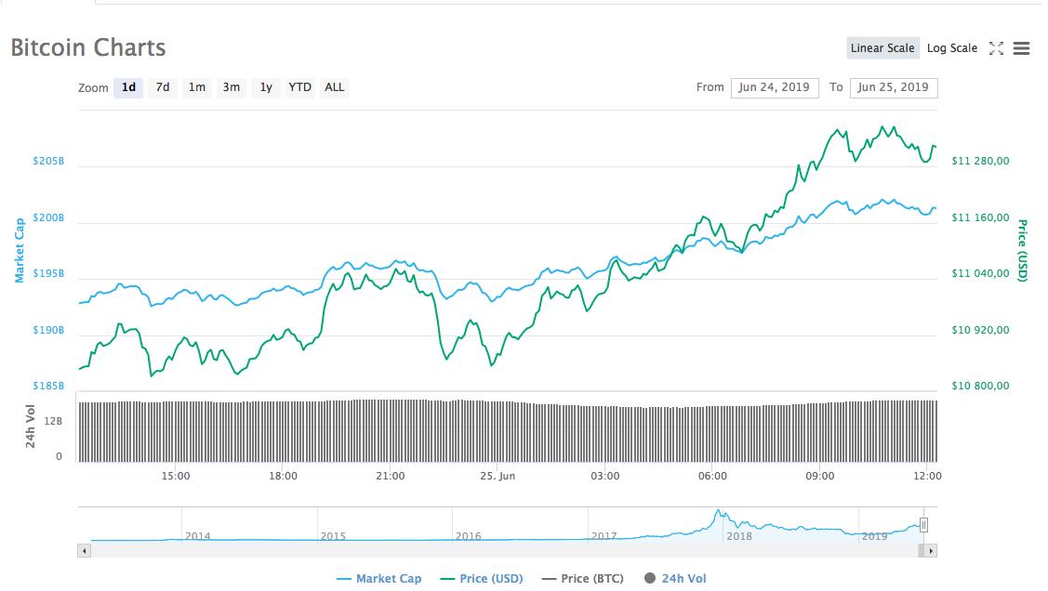Show ALL historical data range

tap(334, 87)
